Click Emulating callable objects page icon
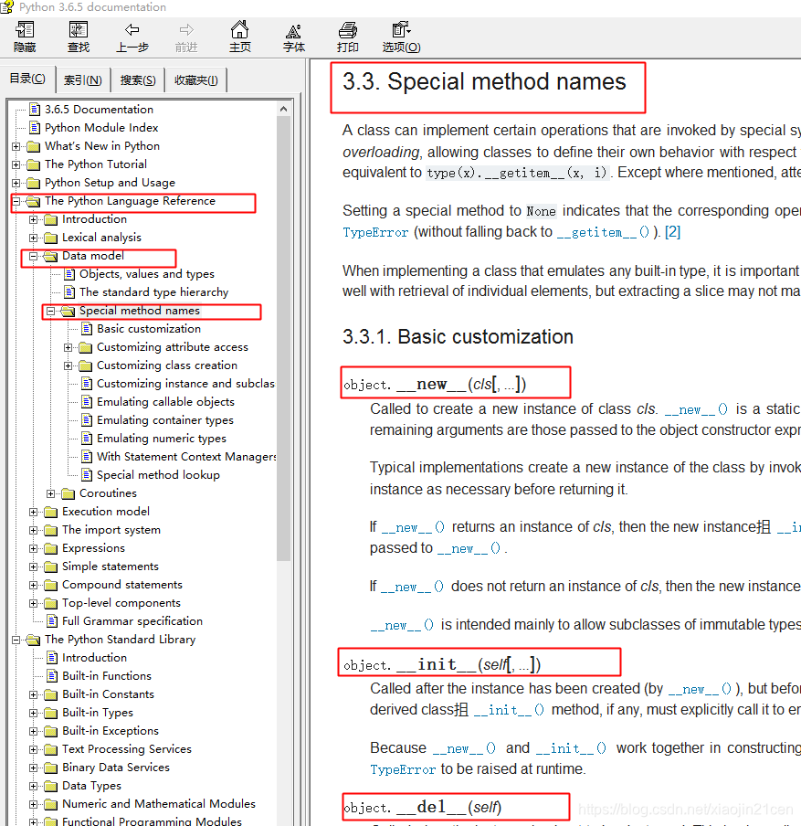Viewport: 801px width, 826px height. [x=87, y=402]
